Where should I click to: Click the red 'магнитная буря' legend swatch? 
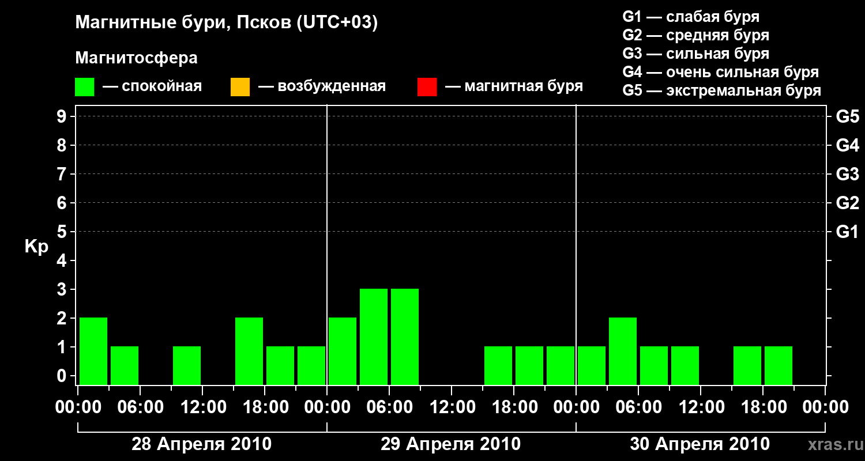[x=427, y=87]
